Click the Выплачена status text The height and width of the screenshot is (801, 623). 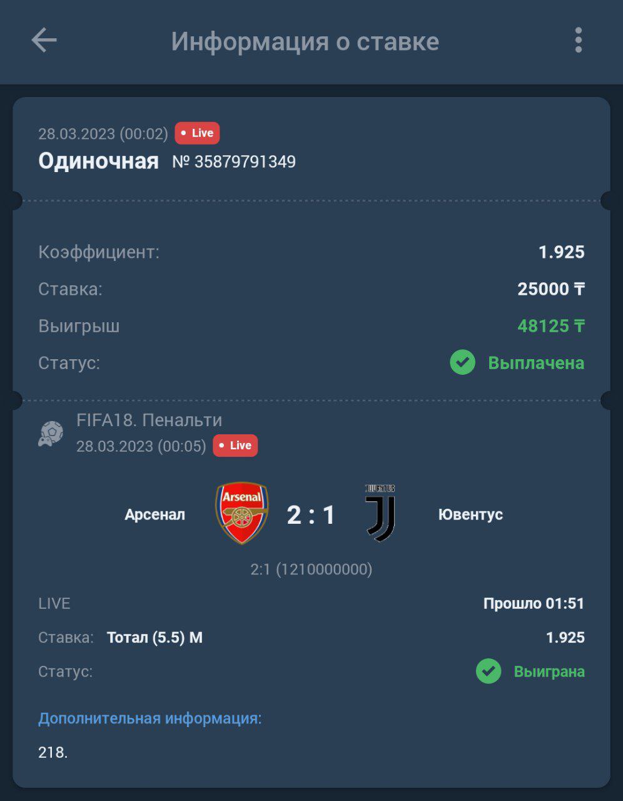pos(536,363)
